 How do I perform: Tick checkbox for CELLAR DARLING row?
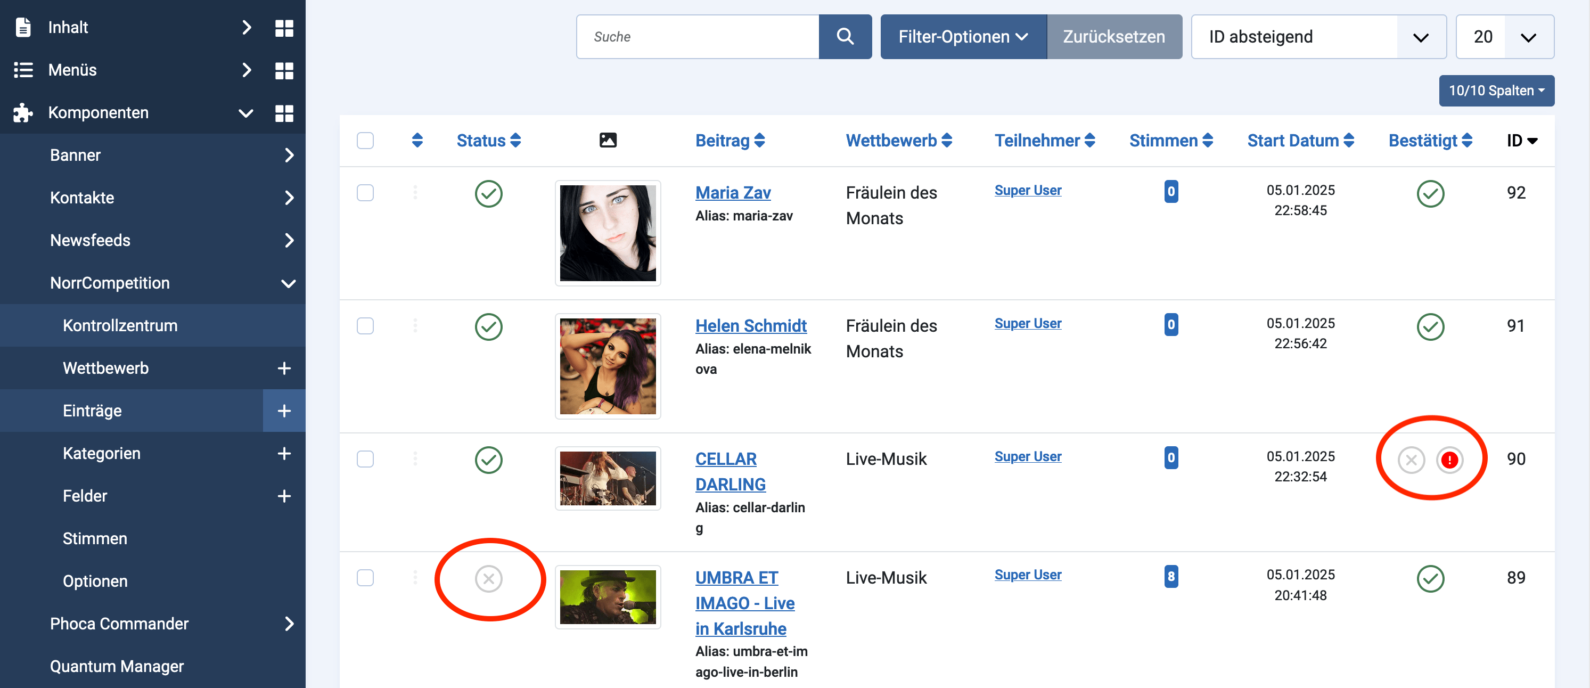(x=365, y=459)
